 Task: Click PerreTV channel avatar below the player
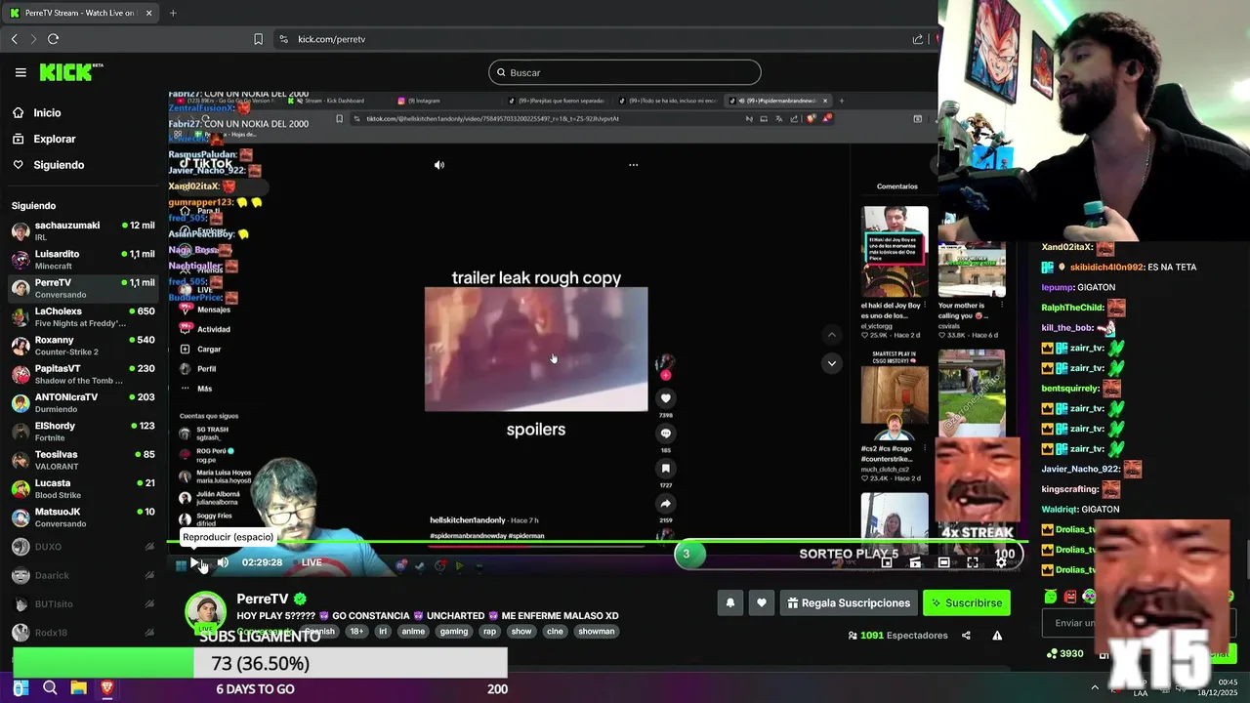[205, 612]
